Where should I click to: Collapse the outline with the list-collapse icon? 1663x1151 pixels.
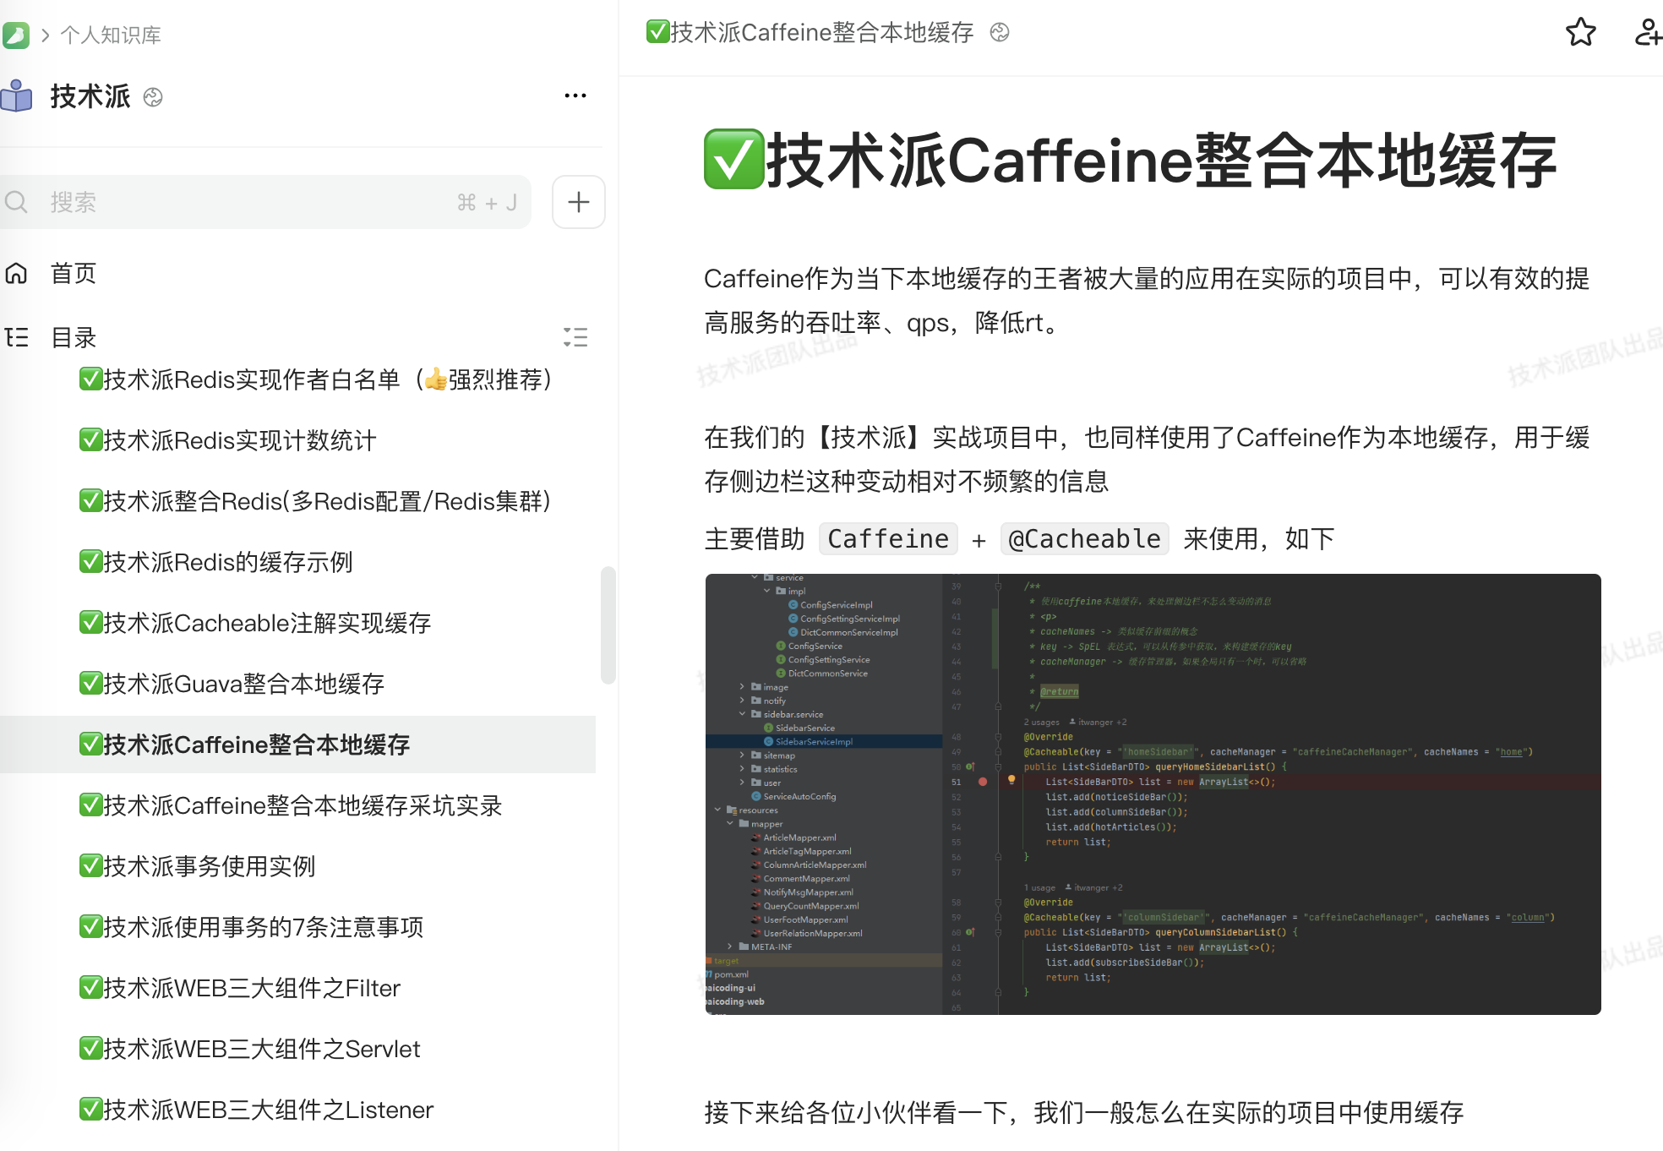tap(575, 337)
